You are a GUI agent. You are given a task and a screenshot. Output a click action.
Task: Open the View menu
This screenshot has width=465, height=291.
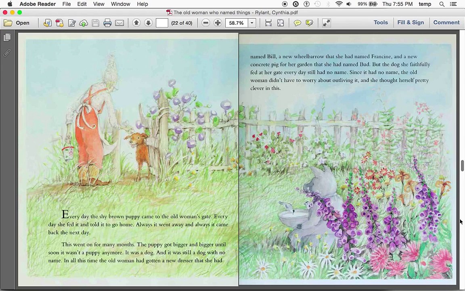click(99, 4)
